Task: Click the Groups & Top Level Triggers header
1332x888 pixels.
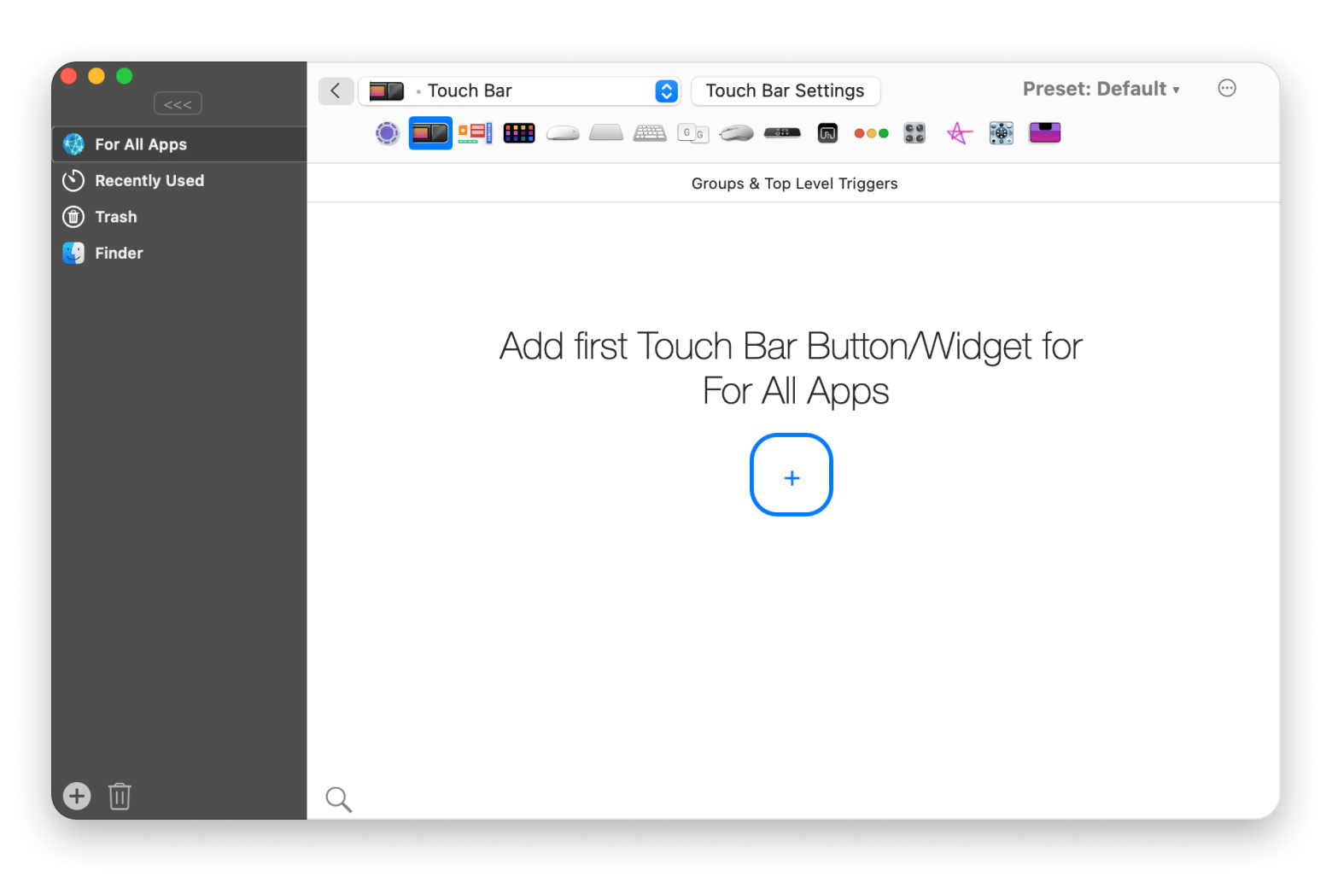Action: point(794,184)
